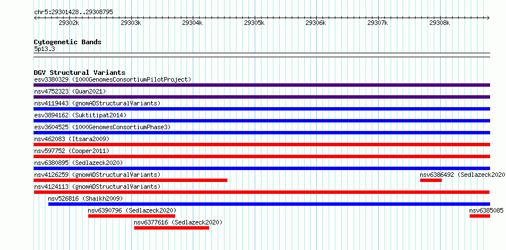Viewport: 506px width, 250px height.
Task: Click the 5p13.3 cytogenetic band line
Action: (262, 55)
